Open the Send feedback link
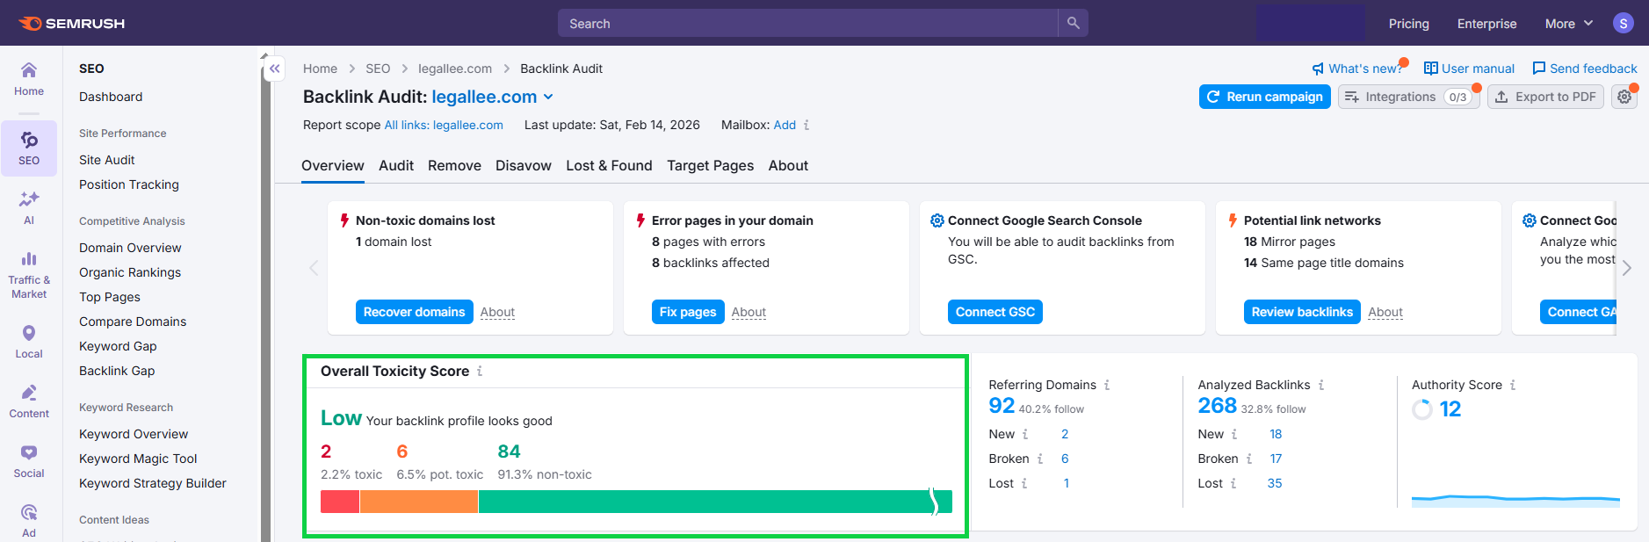This screenshot has height=542, width=1649. coord(1585,69)
